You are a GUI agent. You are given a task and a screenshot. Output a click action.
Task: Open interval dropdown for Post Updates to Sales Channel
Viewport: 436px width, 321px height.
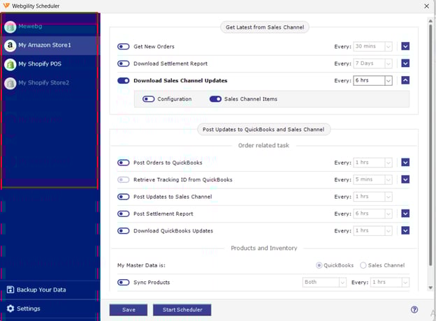tap(372, 197)
